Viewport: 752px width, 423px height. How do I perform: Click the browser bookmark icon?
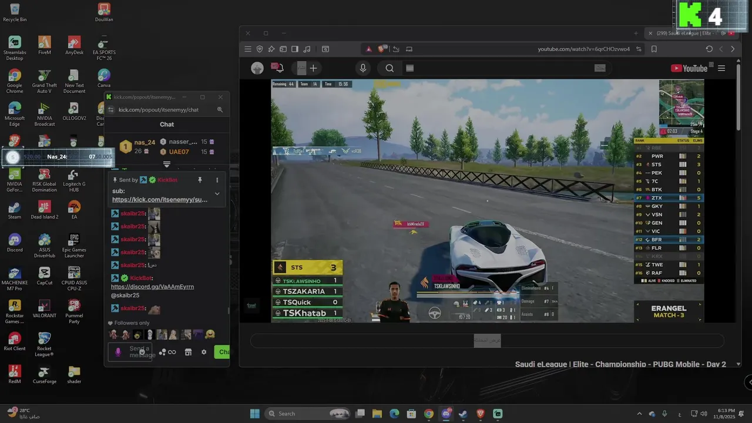coord(654,49)
